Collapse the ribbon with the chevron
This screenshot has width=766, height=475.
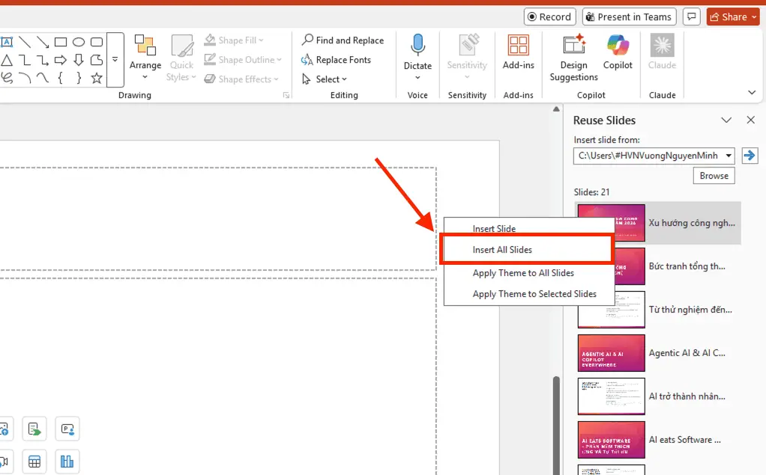coord(752,92)
